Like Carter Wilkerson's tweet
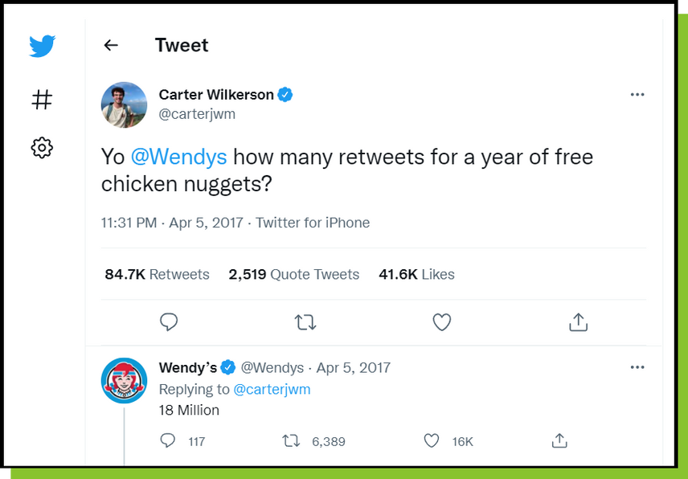The width and height of the screenshot is (688, 479). click(x=441, y=321)
